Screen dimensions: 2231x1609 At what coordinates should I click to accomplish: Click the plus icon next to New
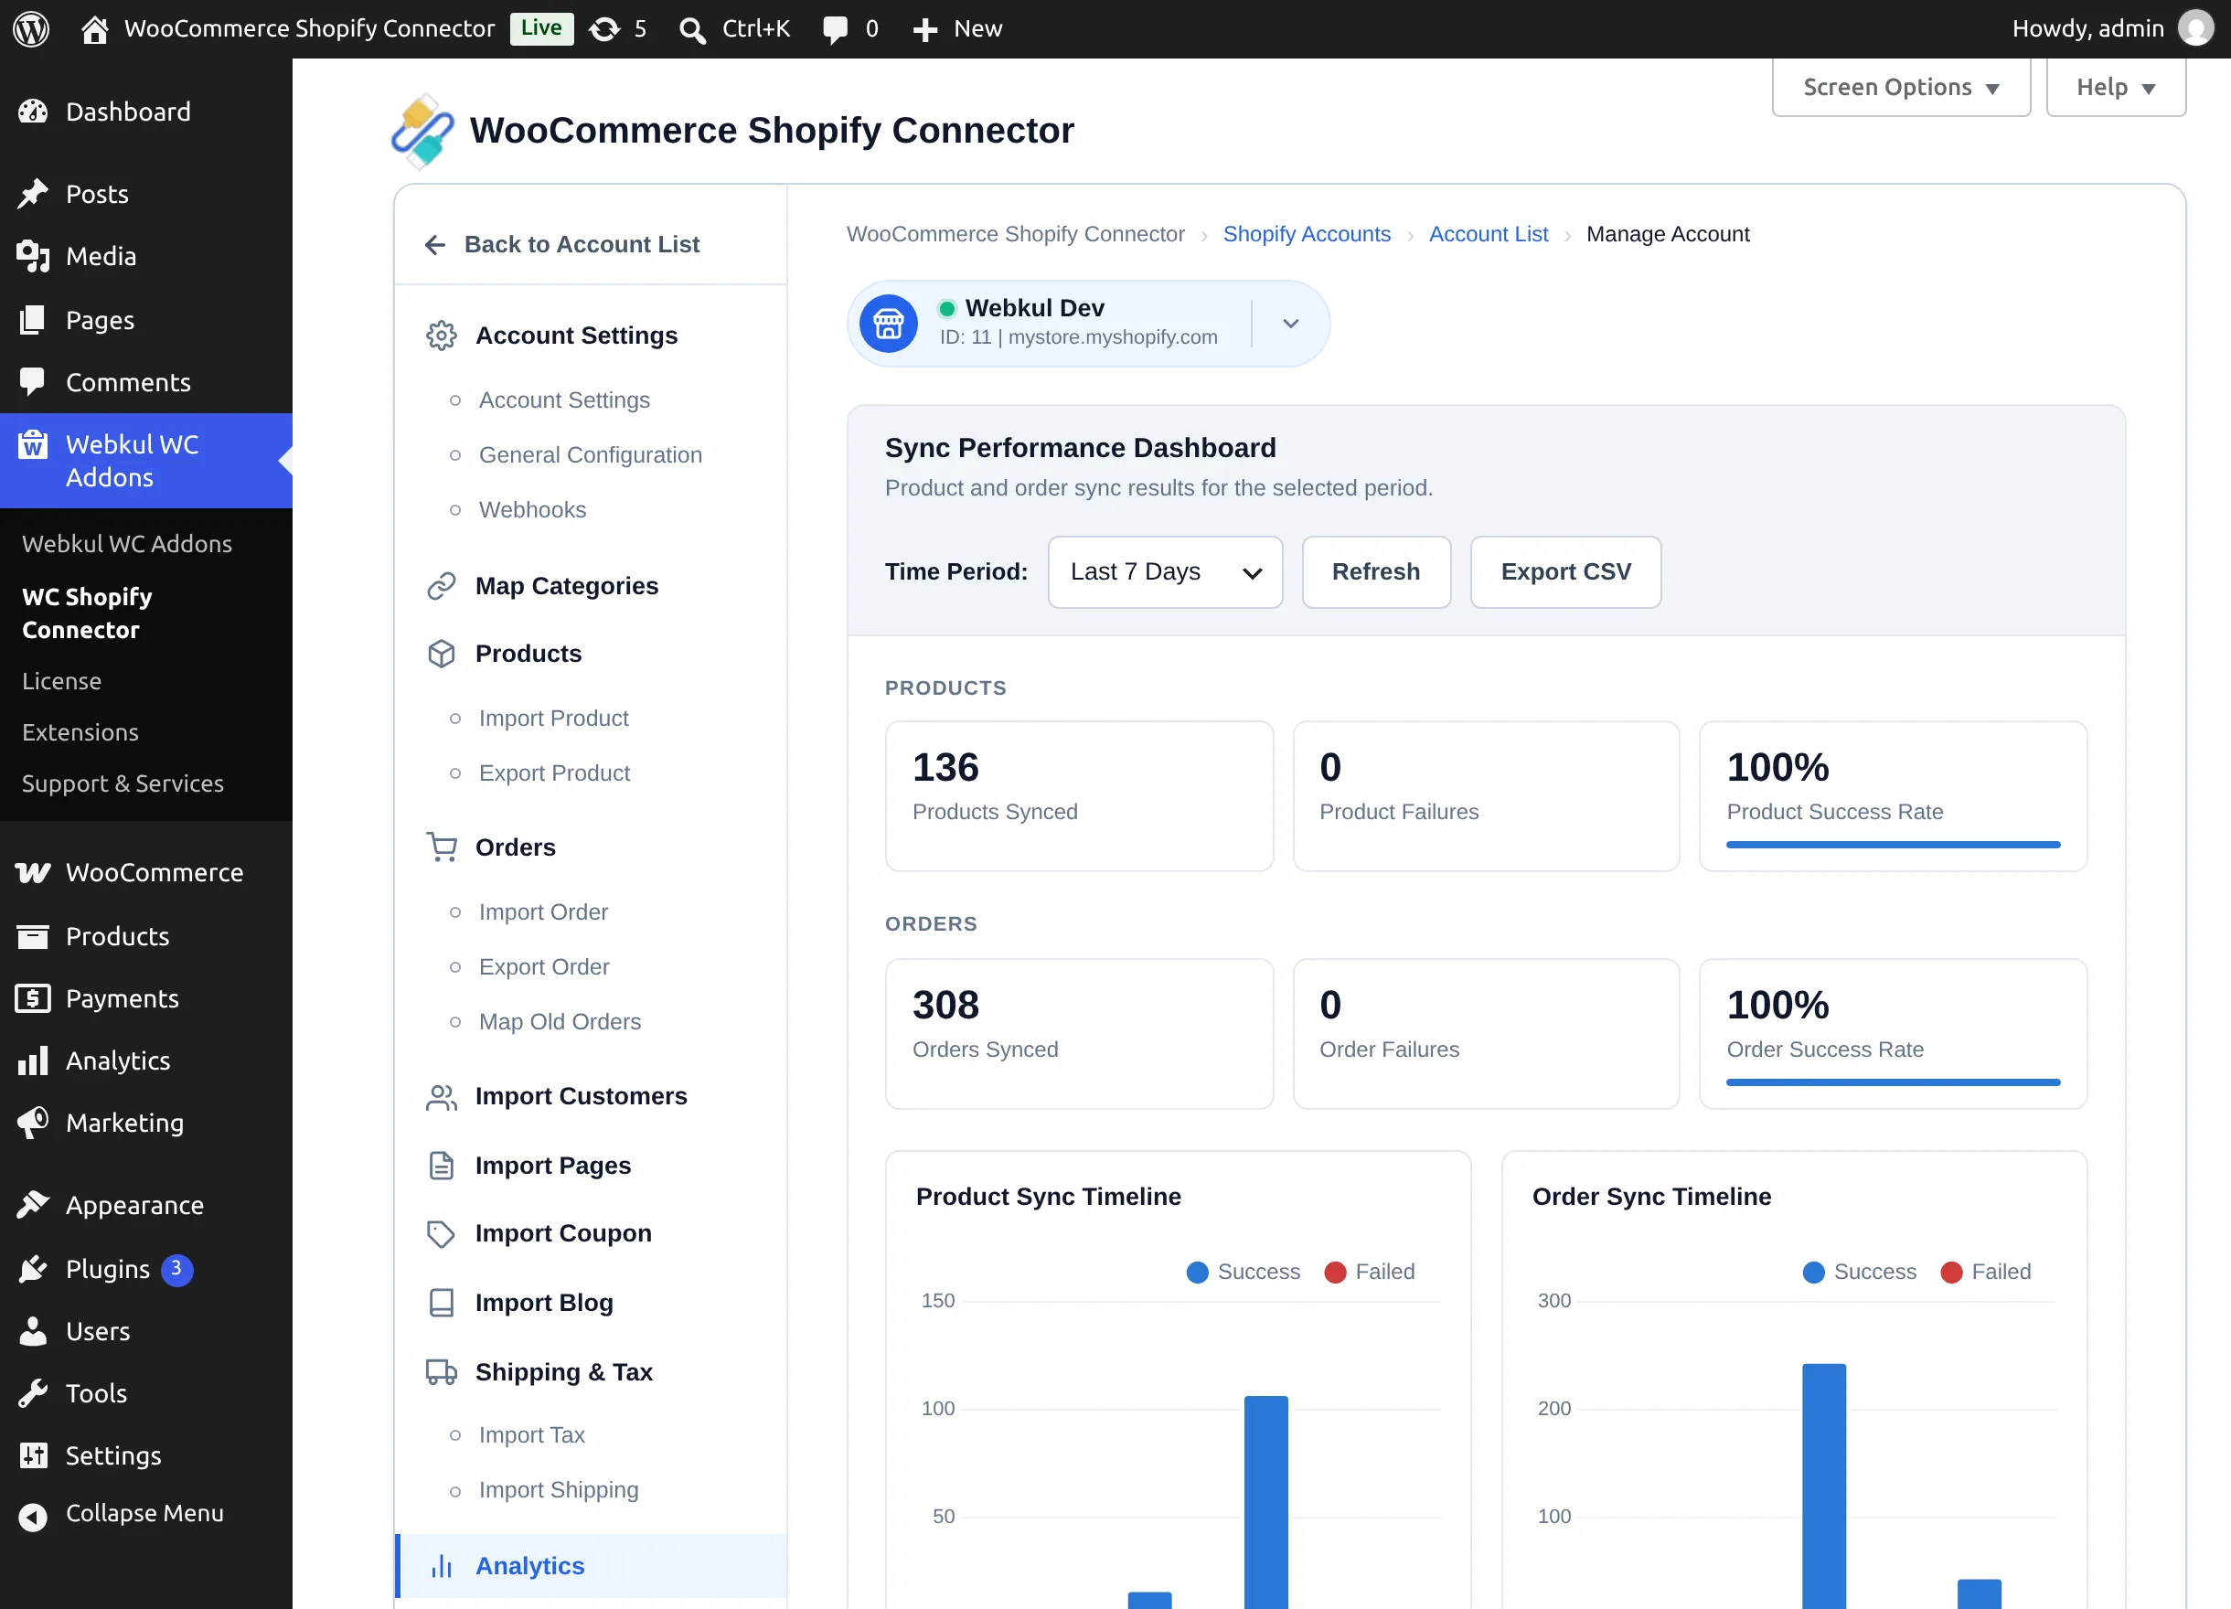pos(924,29)
